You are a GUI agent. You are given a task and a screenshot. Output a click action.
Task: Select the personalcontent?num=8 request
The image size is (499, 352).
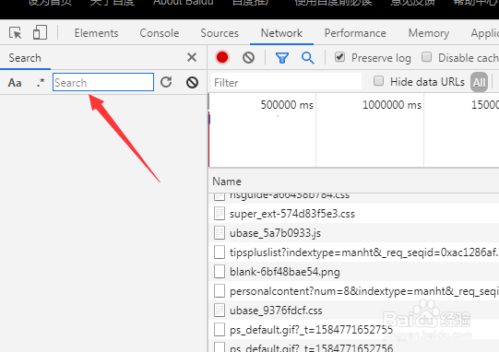[x=354, y=291]
